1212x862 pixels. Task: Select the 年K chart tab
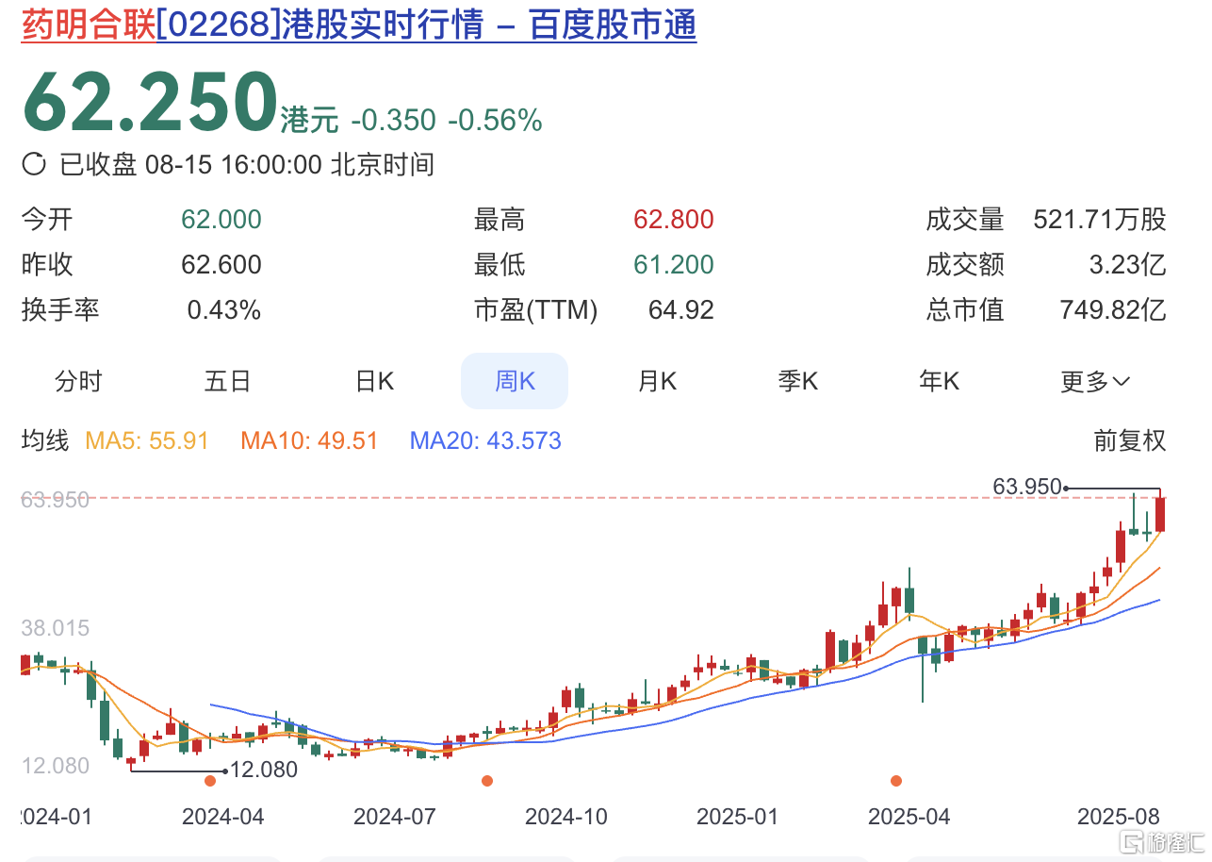pos(939,381)
